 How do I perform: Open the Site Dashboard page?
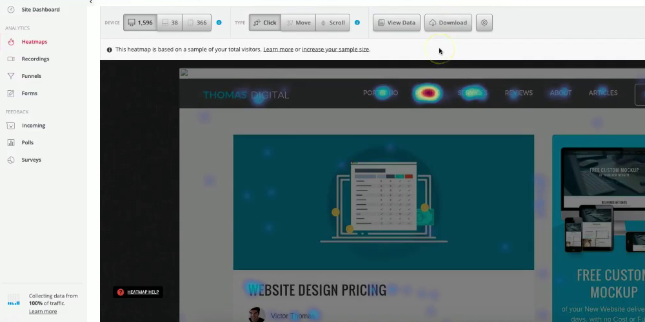tap(40, 10)
